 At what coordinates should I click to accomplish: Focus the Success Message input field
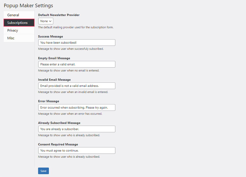click(76, 42)
